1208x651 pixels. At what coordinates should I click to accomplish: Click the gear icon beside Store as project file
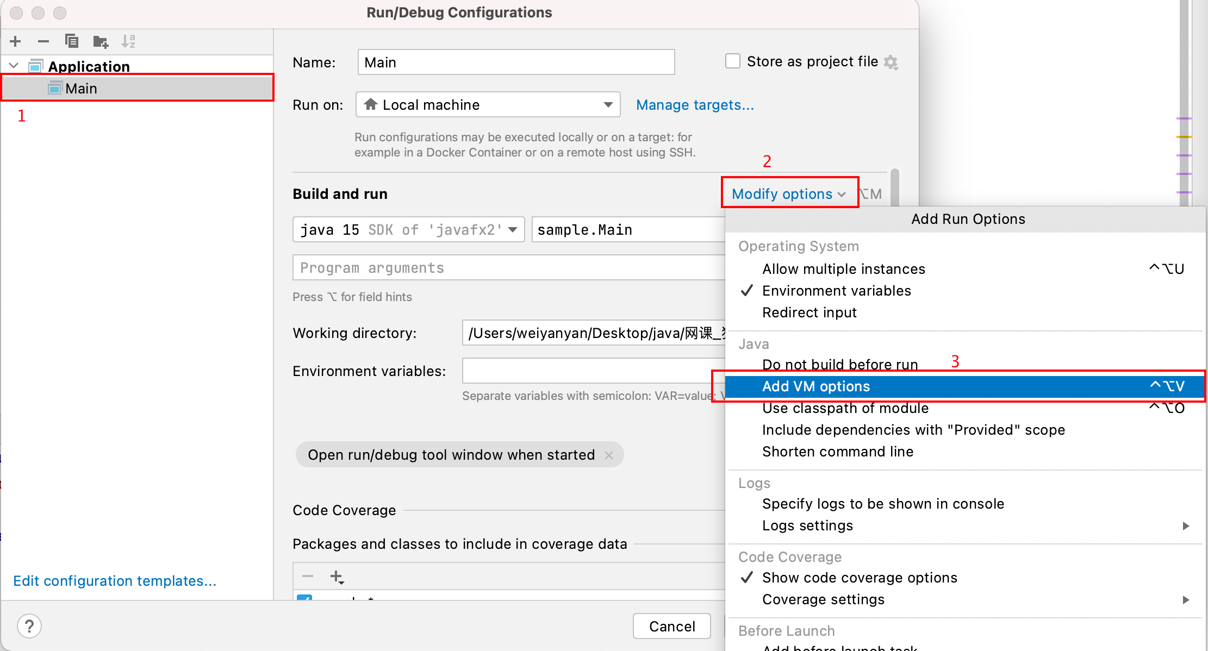pyautogui.click(x=891, y=62)
